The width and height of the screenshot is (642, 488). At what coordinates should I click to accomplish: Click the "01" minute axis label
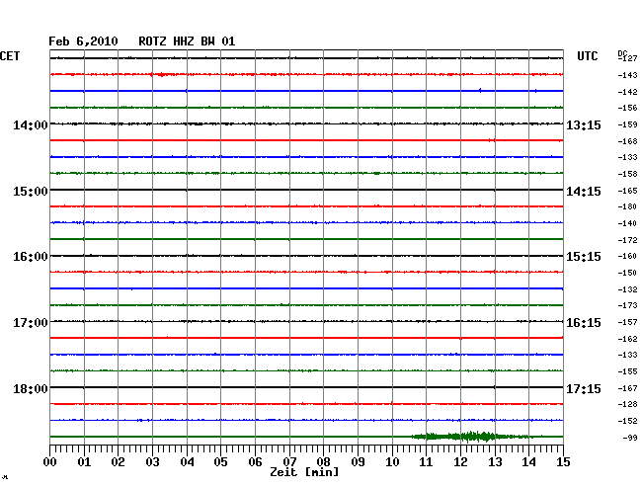84,462
